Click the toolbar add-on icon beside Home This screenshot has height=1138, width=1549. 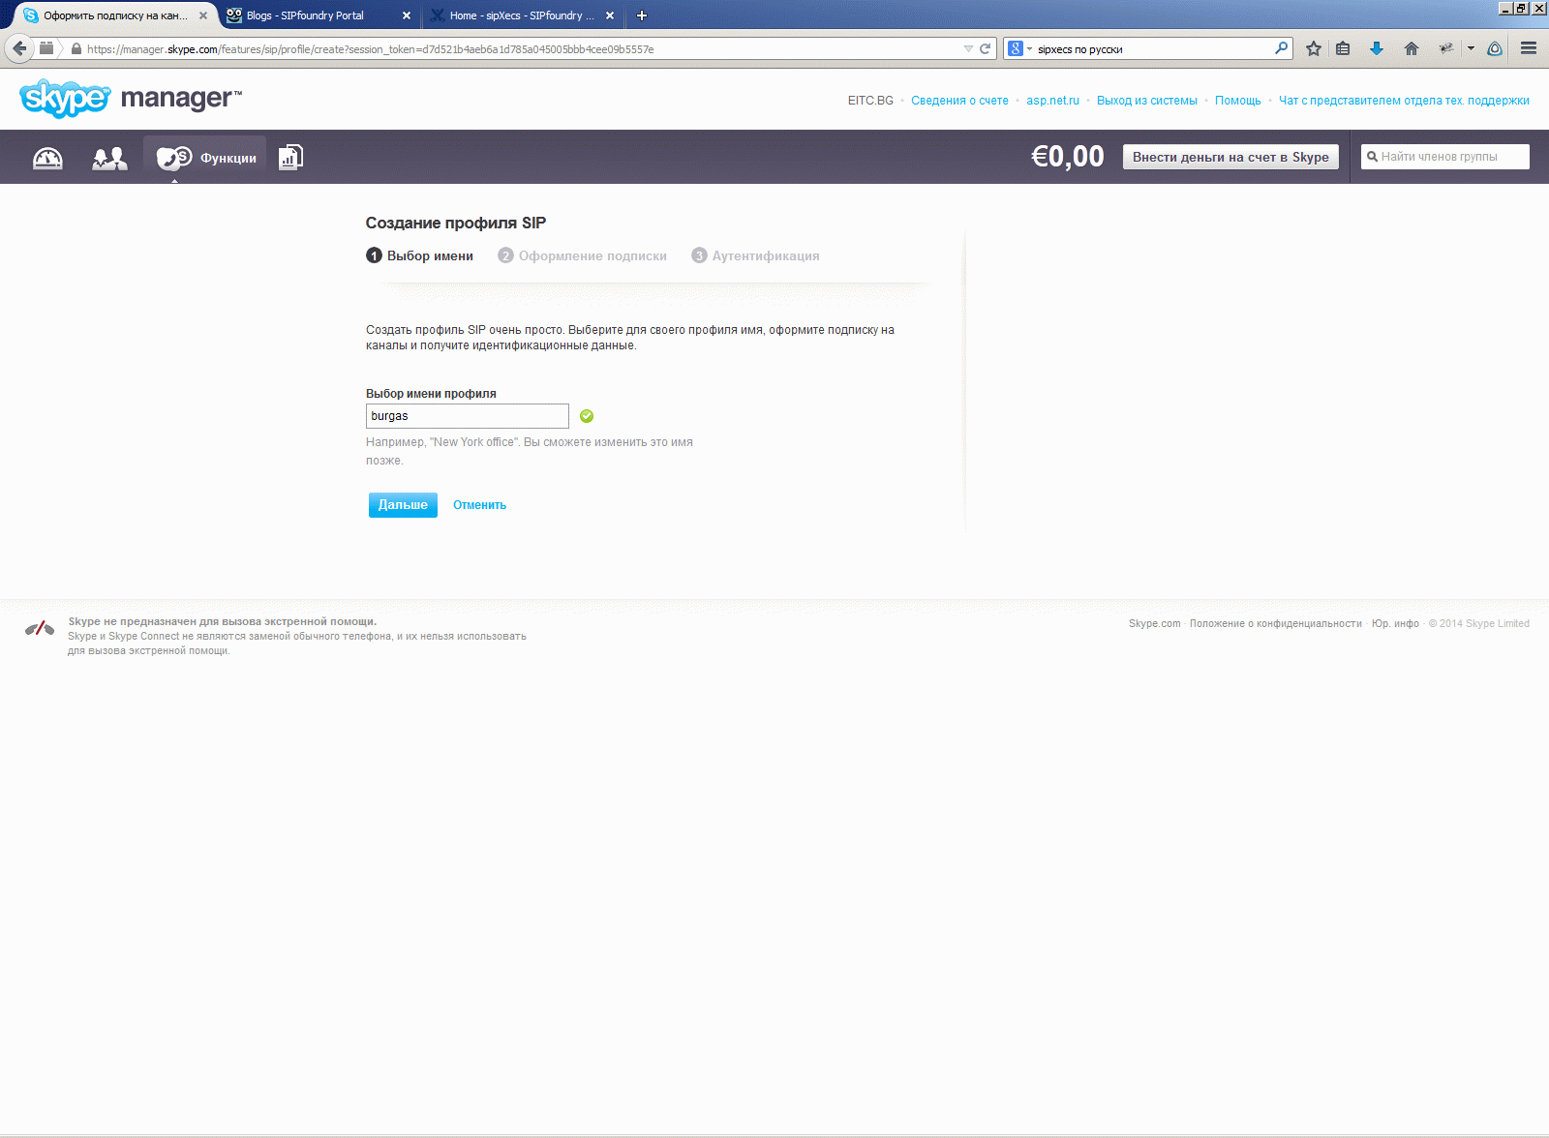pyautogui.click(x=1446, y=48)
